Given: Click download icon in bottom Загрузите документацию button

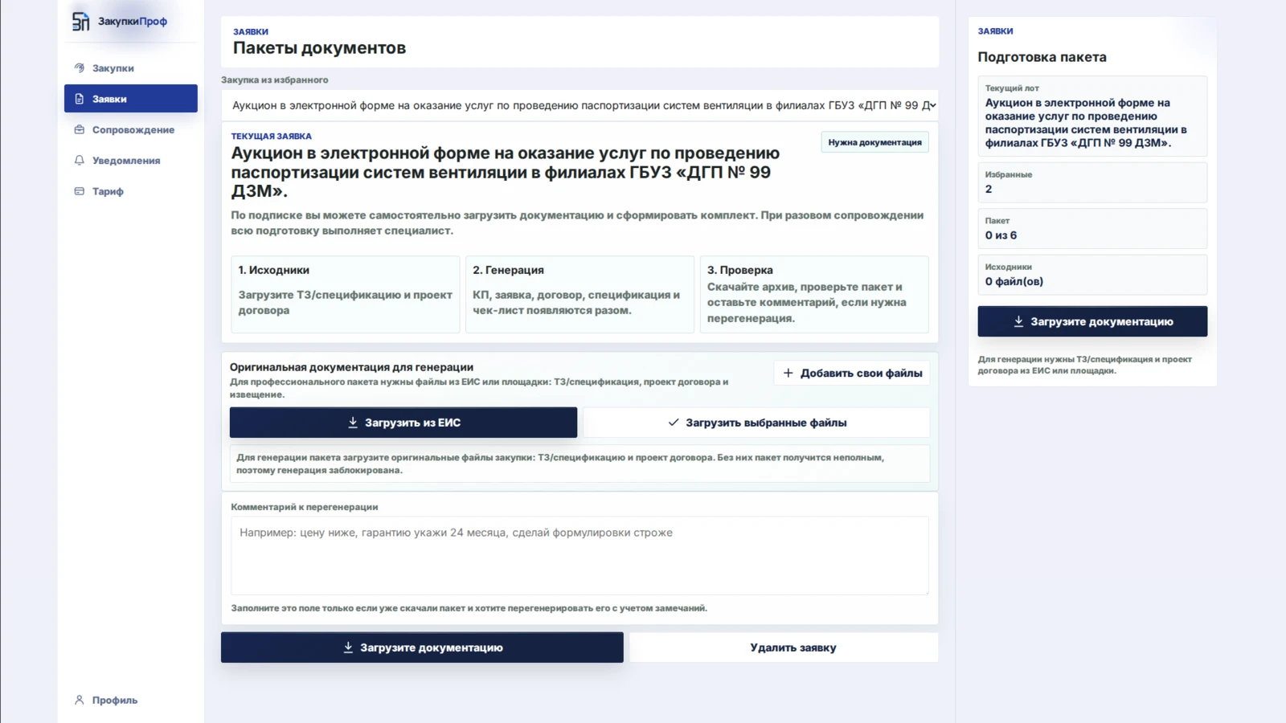Looking at the screenshot, I should tap(348, 647).
